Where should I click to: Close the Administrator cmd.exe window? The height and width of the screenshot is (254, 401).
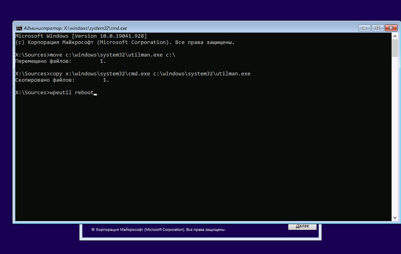point(391,27)
